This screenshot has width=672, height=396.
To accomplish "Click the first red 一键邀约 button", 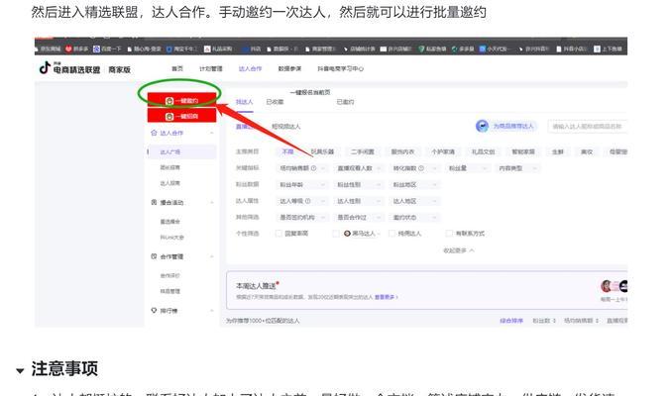I will [x=181, y=100].
